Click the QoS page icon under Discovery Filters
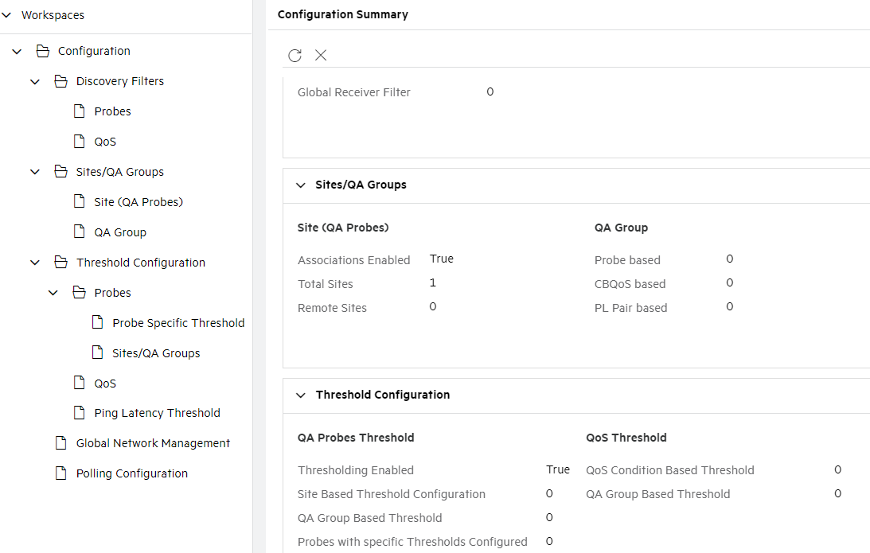Image resolution: width=870 pixels, height=553 pixels. tap(80, 141)
